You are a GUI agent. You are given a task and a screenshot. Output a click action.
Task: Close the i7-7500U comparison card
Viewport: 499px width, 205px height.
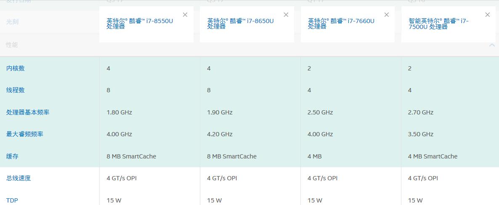click(488, 15)
